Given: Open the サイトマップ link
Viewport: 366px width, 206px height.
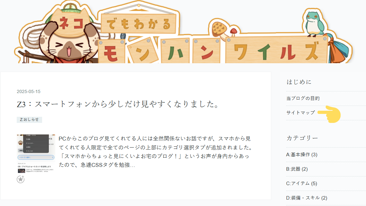Looking at the screenshot, I should [301, 113].
